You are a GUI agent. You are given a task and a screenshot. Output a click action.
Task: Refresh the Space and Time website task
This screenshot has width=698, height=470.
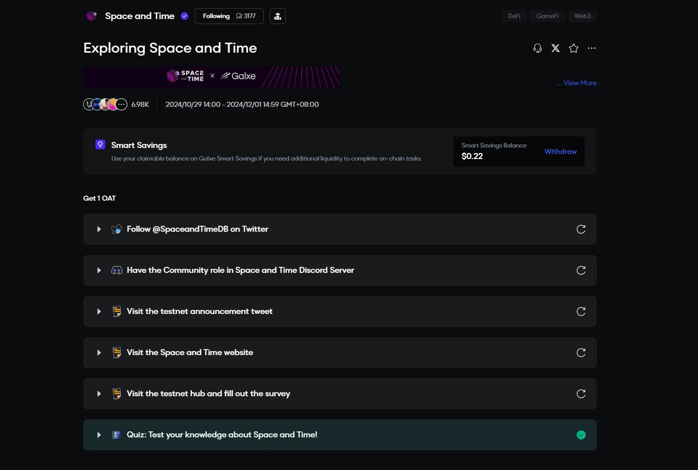[x=581, y=353]
